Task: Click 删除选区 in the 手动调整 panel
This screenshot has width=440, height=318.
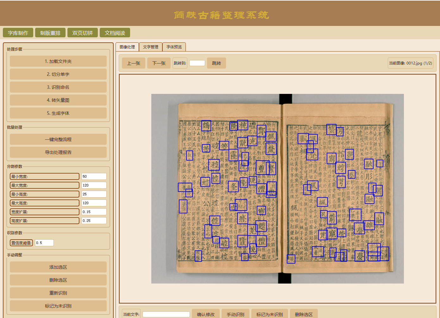Action: [58, 280]
